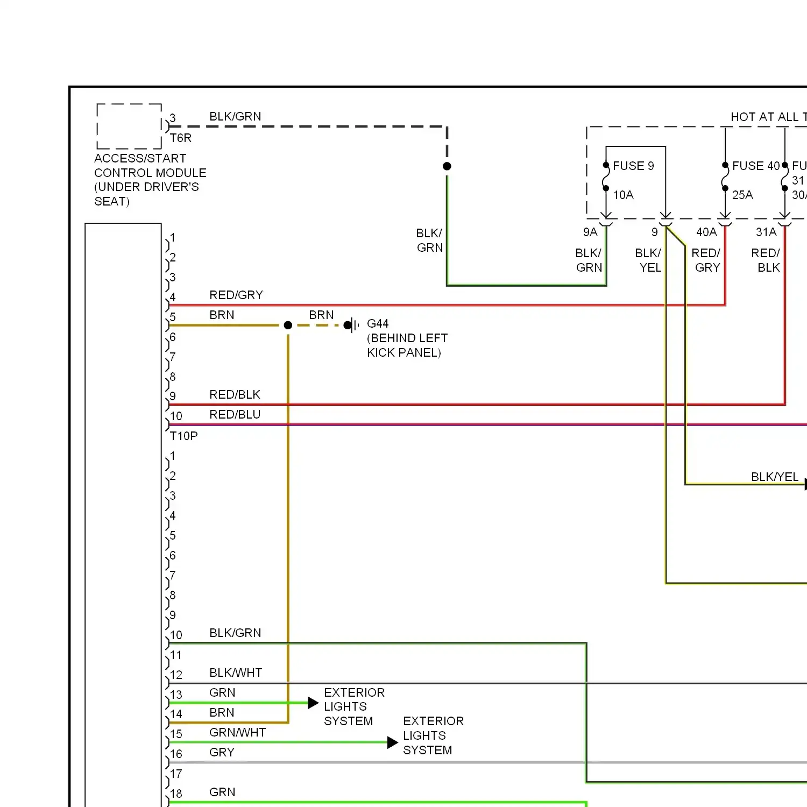
Task: Select G44 BEHIND LEFT KICK PANEL text
Action: pos(407,338)
